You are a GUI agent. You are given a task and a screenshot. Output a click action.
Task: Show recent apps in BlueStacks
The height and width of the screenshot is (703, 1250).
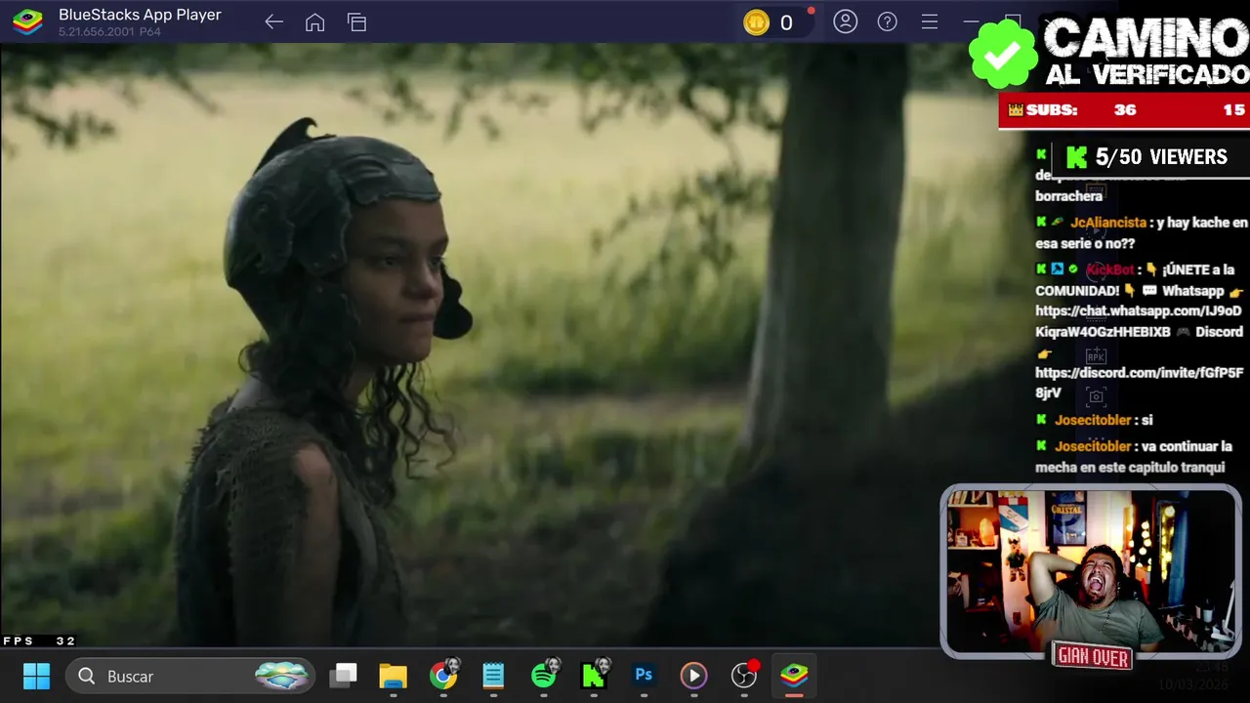356,22
